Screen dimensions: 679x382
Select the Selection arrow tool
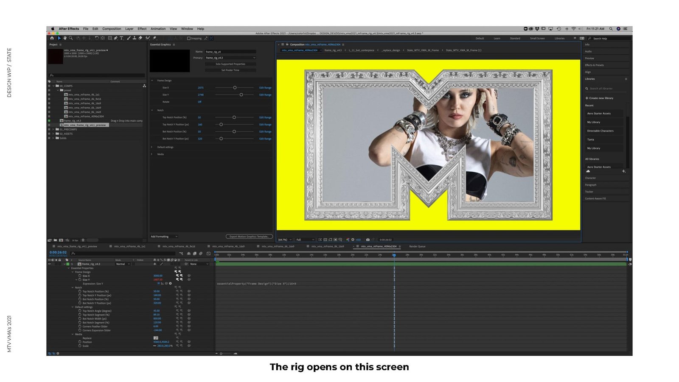[59, 38]
